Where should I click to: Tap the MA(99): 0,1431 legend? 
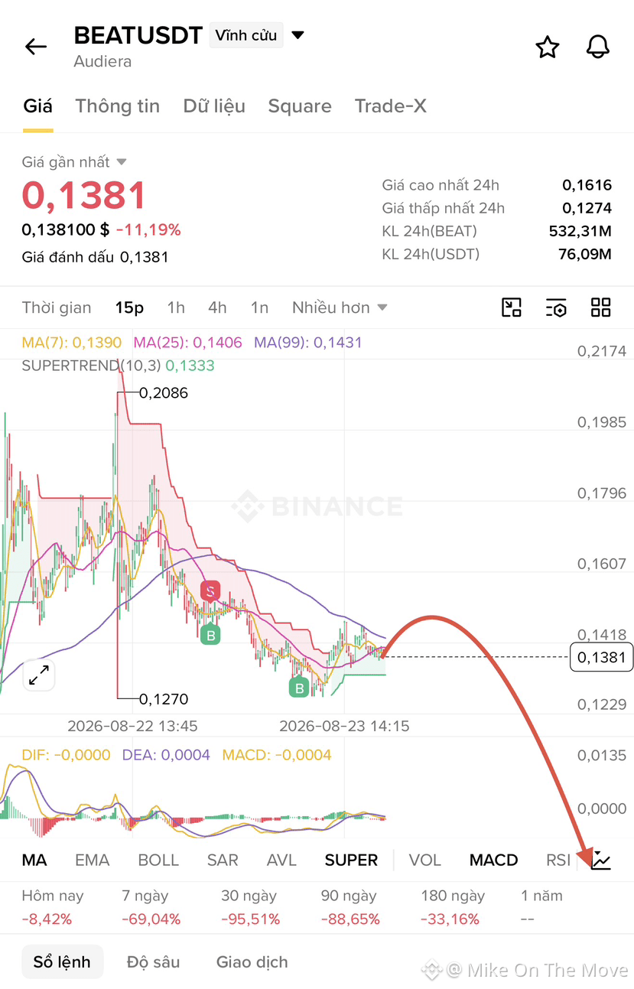(x=308, y=343)
